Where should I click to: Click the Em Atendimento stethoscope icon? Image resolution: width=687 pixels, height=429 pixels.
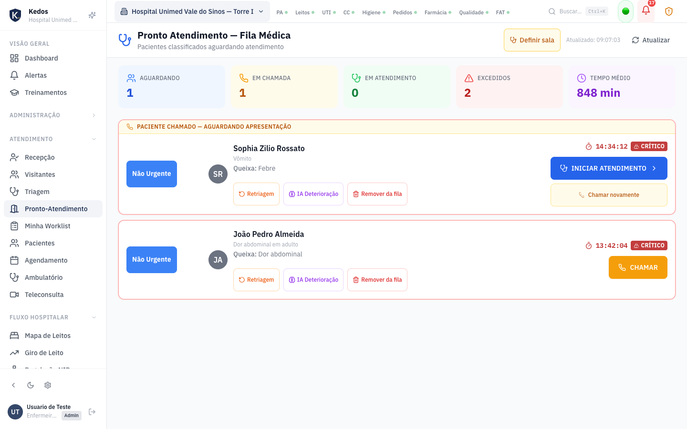pos(356,78)
